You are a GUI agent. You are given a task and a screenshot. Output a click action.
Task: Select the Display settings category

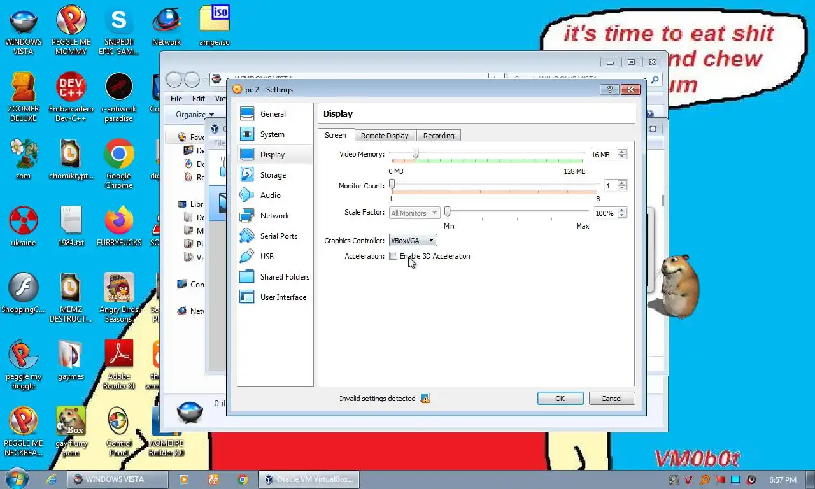coord(275,155)
